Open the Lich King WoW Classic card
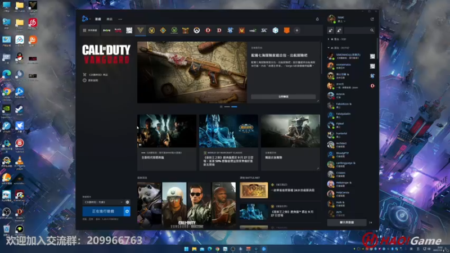 (228, 142)
